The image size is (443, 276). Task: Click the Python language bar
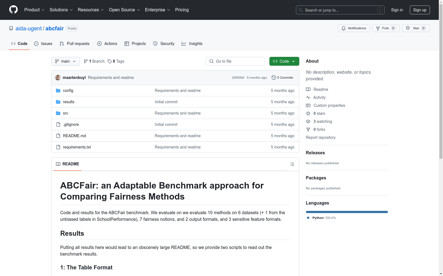pos(347,212)
